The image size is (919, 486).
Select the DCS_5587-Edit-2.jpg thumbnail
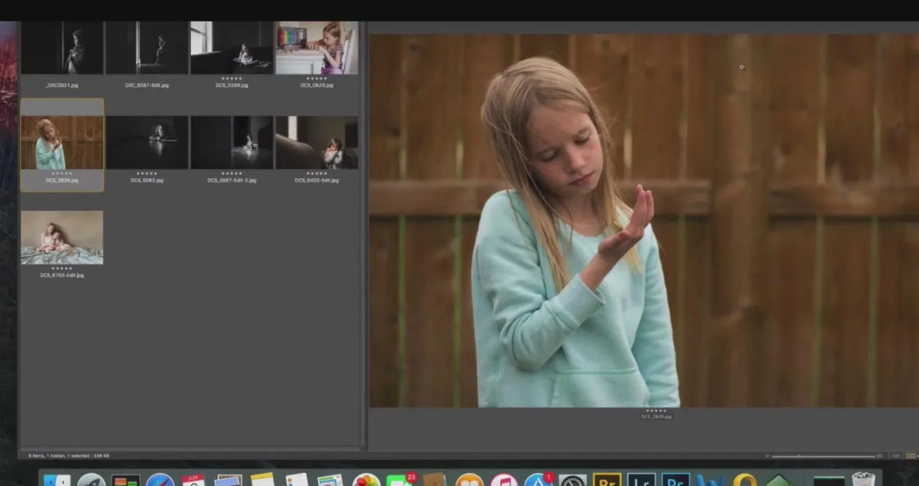point(231,142)
